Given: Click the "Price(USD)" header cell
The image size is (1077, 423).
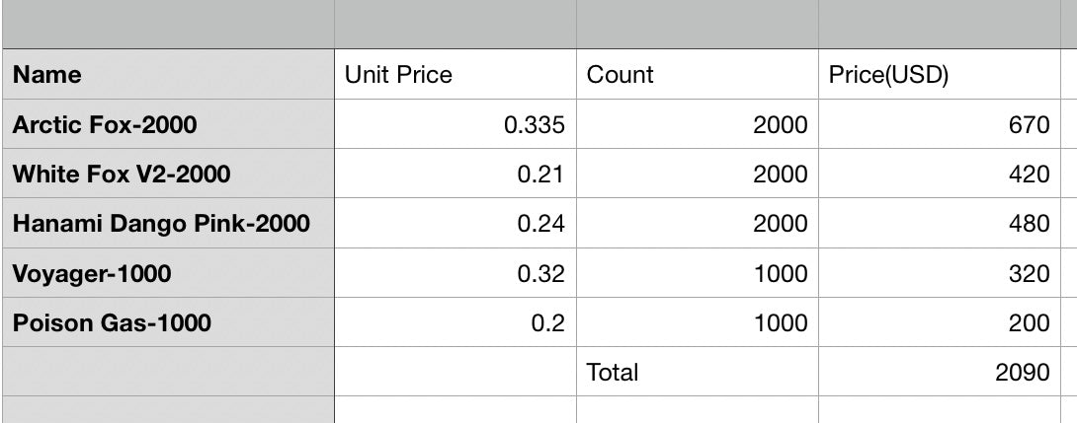Looking at the screenshot, I should click(x=939, y=75).
